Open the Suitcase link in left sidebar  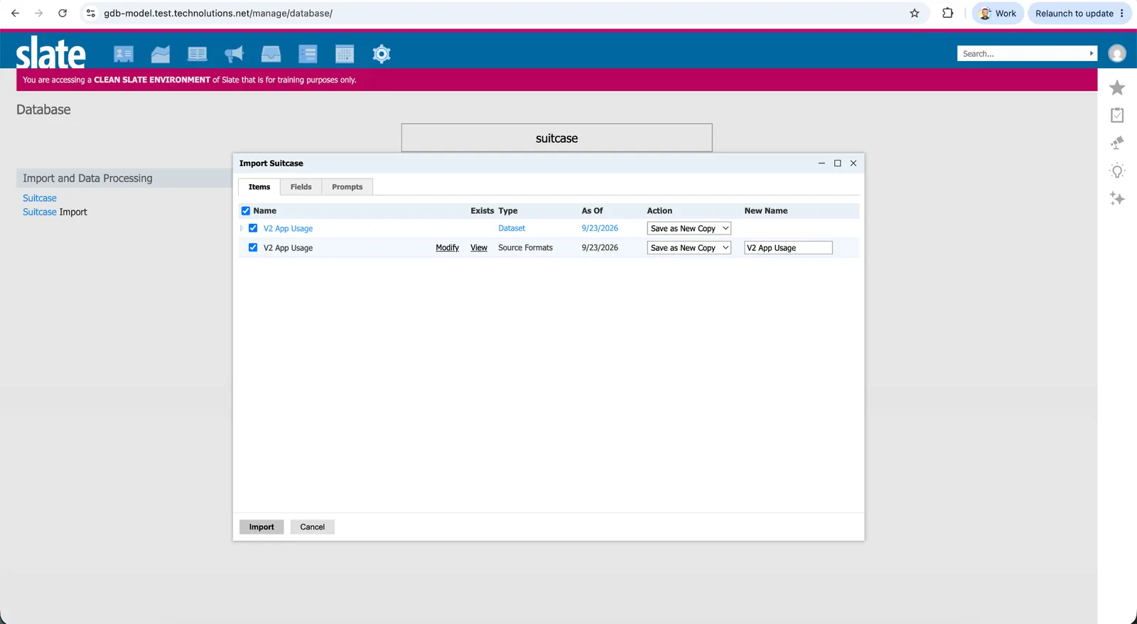pyautogui.click(x=40, y=198)
